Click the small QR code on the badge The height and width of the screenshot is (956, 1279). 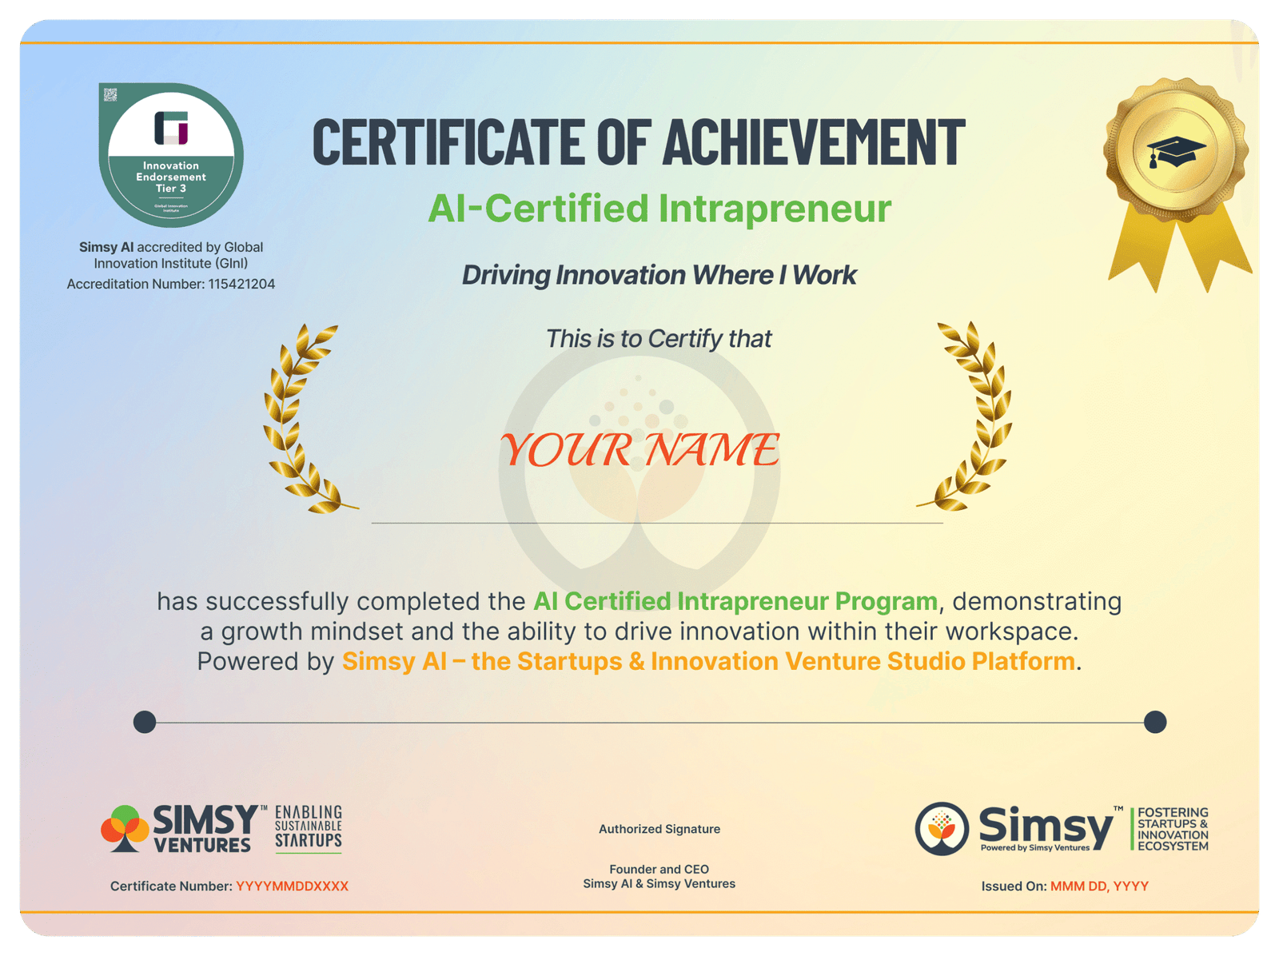click(110, 95)
